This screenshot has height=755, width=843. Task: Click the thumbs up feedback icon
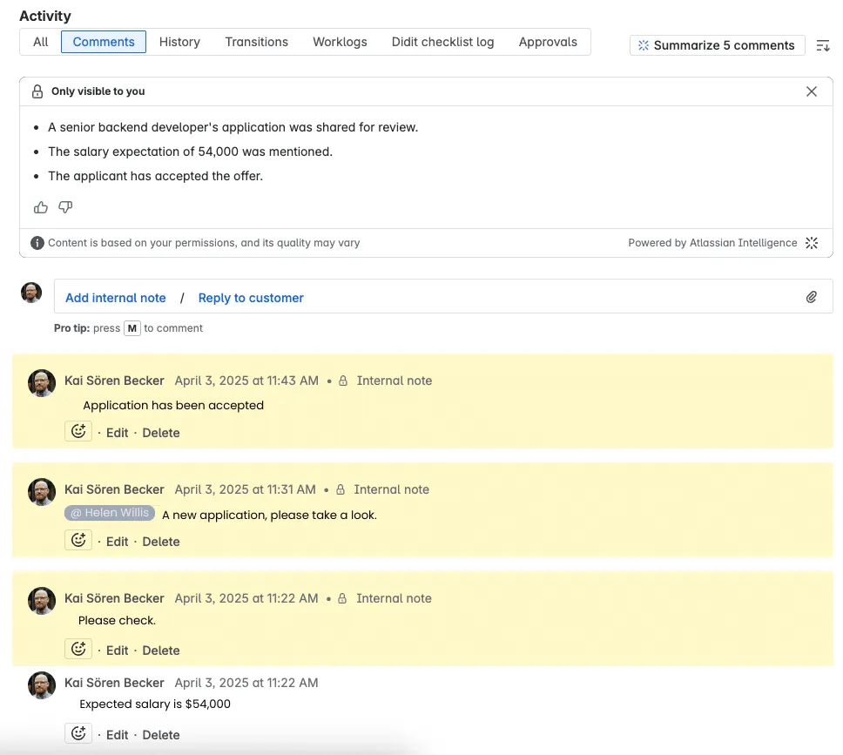(41, 207)
